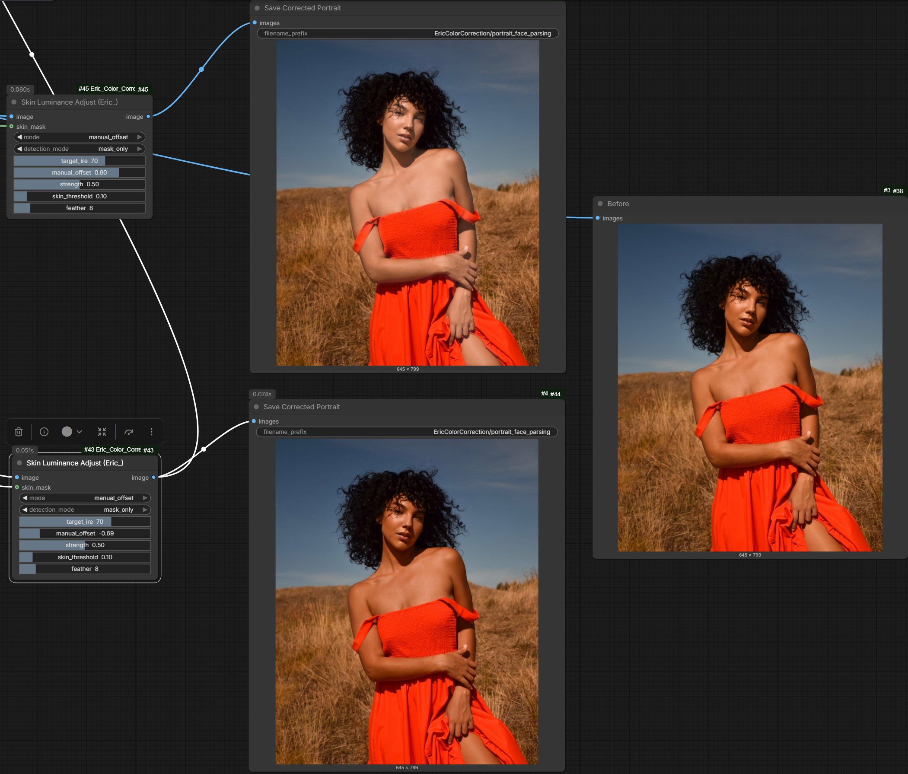This screenshot has height=774, width=908.
Task: Select next mode option on node #43
Action: coord(145,498)
